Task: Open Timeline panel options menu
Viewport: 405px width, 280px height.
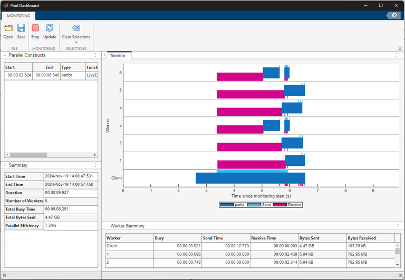Action: (397, 55)
